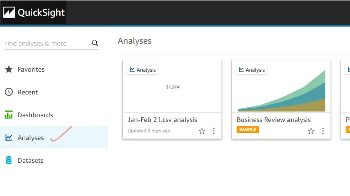Open the Favorites section

point(31,69)
